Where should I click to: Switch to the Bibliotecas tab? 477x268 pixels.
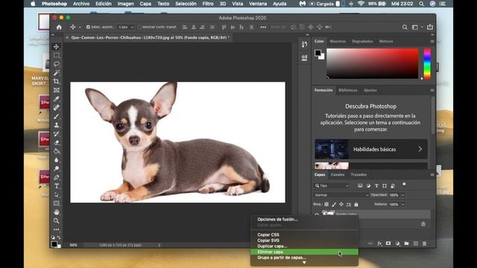click(348, 90)
